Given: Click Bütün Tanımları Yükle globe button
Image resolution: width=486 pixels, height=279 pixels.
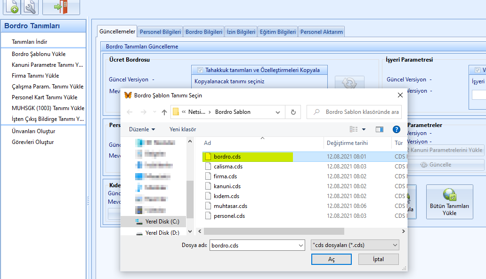Looking at the screenshot, I should pyautogui.click(x=449, y=201).
